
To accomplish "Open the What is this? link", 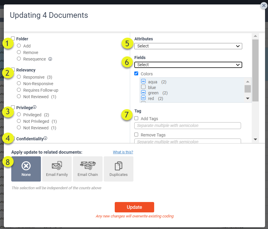I will [x=123, y=152].
